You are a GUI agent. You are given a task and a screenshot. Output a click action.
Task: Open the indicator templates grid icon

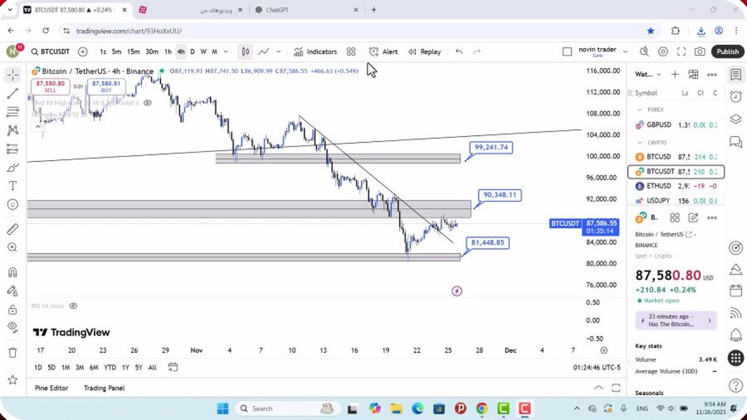tap(351, 52)
